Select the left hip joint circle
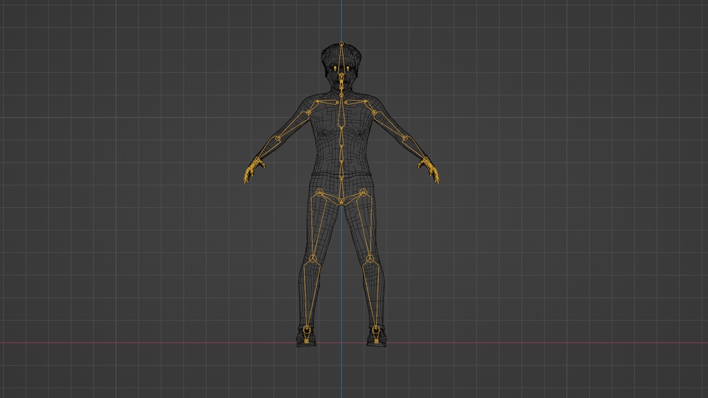Viewport: 708px width, 398px height. point(319,191)
